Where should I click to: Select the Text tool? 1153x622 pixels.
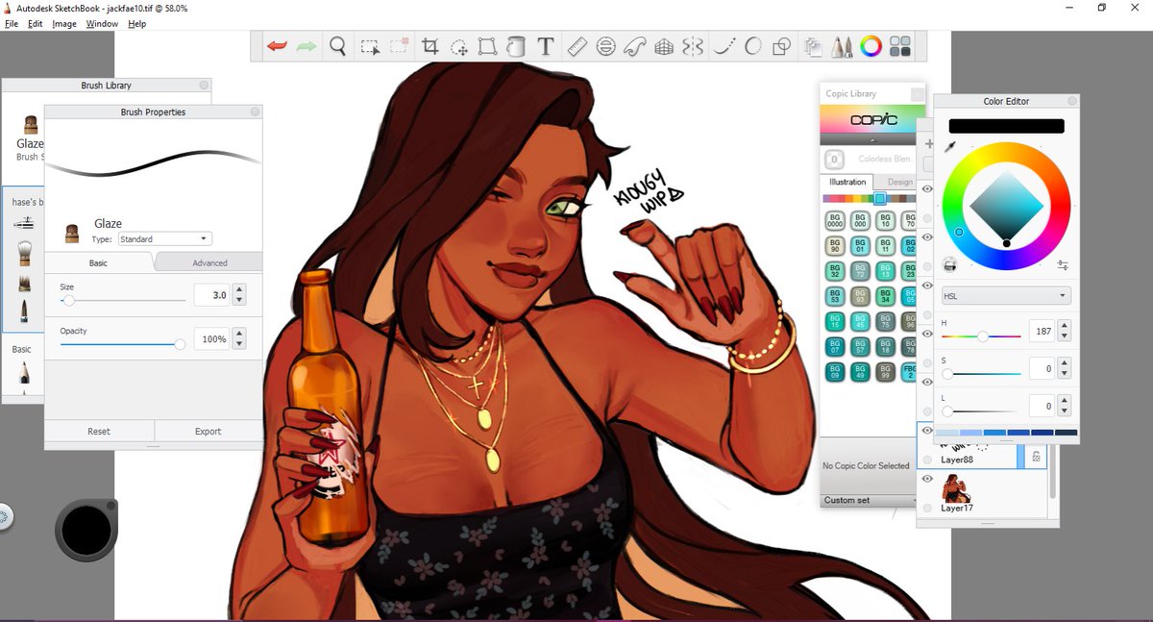click(x=545, y=45)
